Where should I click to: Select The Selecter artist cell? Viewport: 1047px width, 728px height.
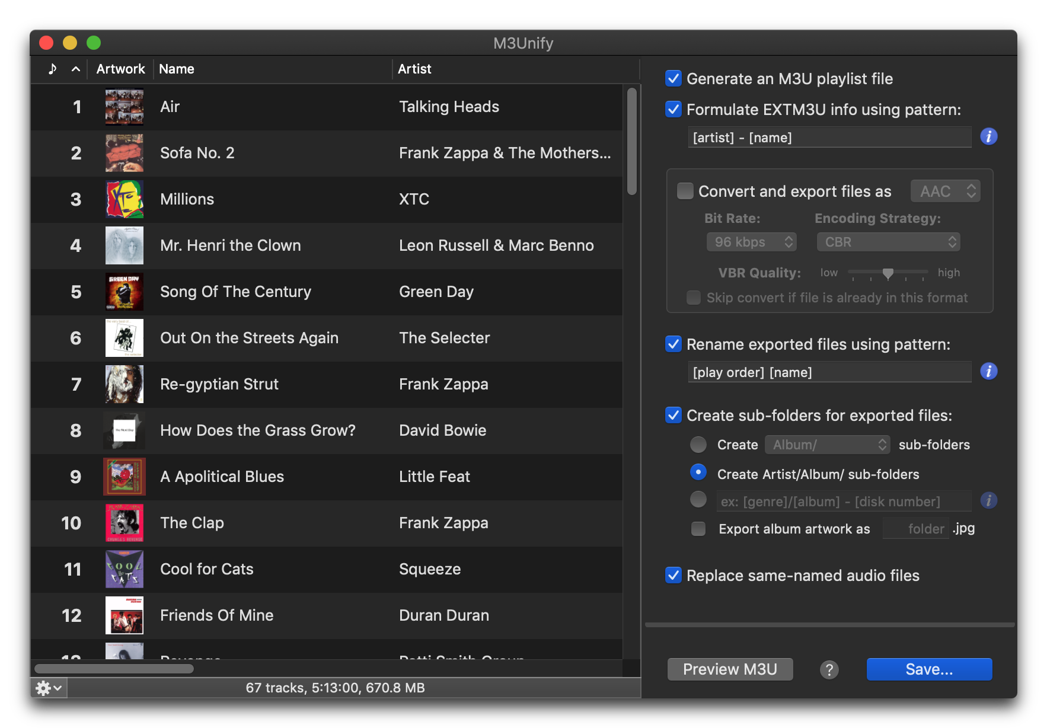coord(444,338)
